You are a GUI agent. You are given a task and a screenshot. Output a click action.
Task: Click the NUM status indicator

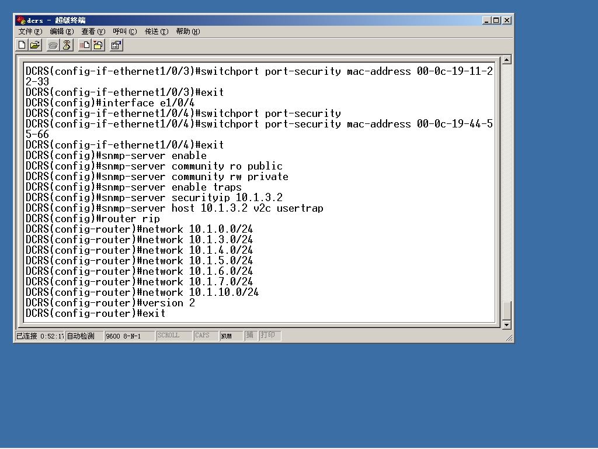coord(231,336)
